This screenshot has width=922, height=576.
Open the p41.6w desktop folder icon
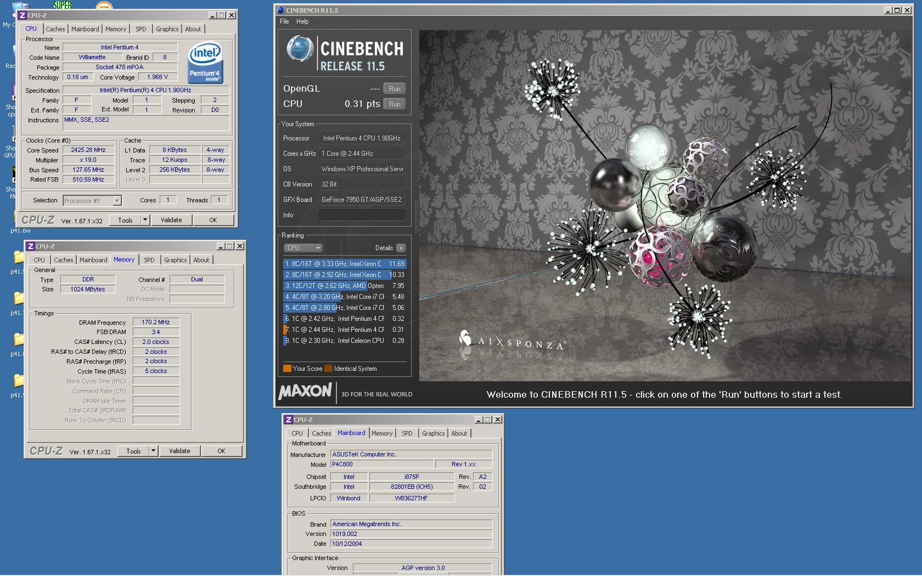coord(19,219)
